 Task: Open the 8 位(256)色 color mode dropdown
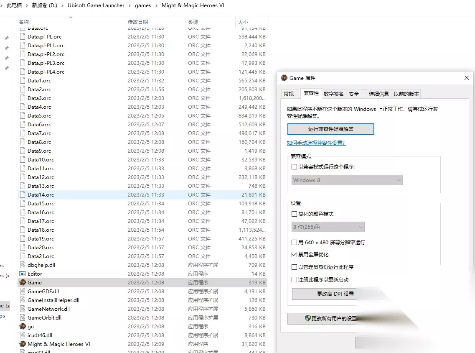[328, 227]
